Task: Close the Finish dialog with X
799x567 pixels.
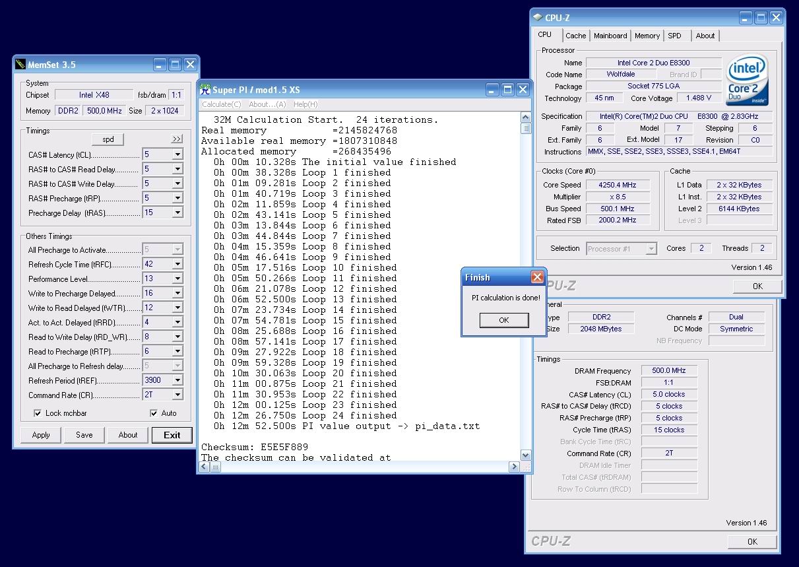Action: click(537, 277)
